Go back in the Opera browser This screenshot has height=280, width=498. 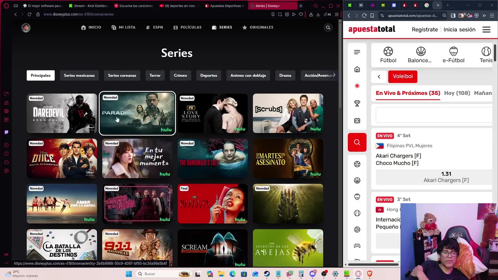tap(16, 14)
